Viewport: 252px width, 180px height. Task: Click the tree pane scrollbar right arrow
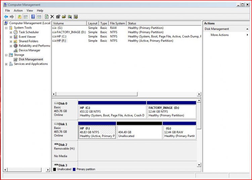pyautogui.click(x=48, y=170)
